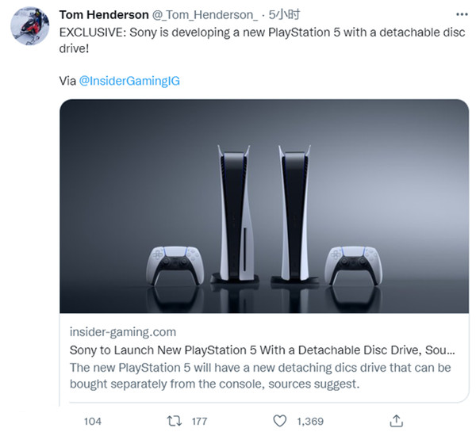The image size is (476, 432).
Task: Click the 5小时 tweet timestamp
Action: point(284,15)
